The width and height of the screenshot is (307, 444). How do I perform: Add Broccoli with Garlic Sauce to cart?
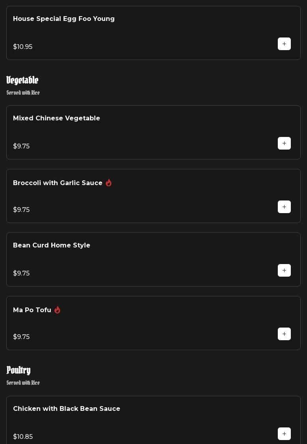(284, 207)
